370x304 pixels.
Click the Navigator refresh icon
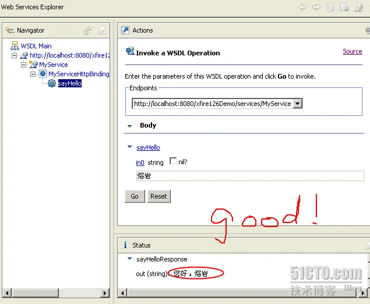pos(87,30)
